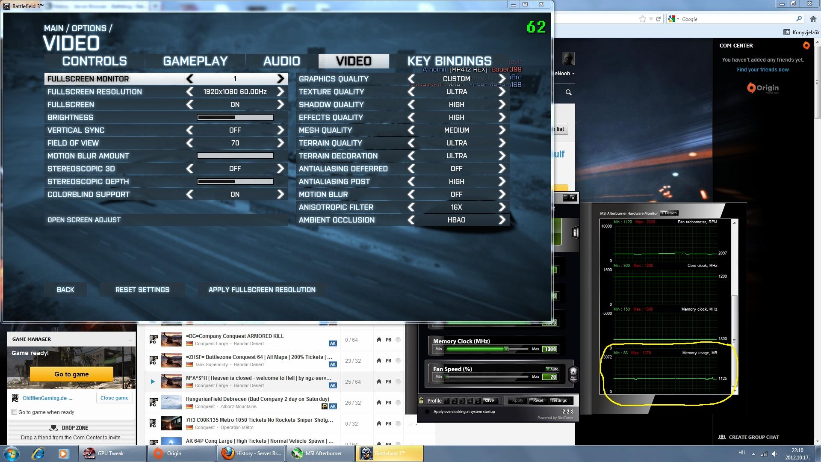The image size is (821, 462).
Task: Click Create Group Chat icon
Action: pos(722,437)
